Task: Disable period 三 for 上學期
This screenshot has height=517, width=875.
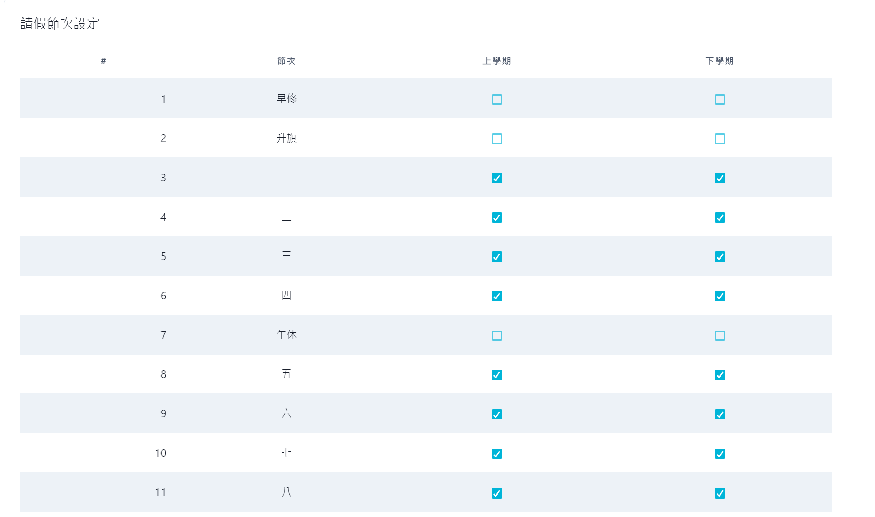Action: 497,256
